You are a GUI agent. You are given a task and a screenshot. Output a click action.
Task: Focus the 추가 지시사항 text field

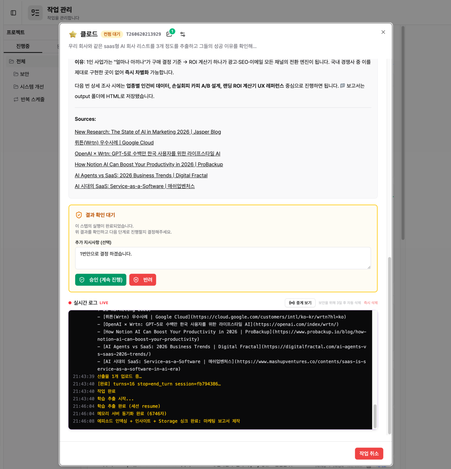coord(223,258)
